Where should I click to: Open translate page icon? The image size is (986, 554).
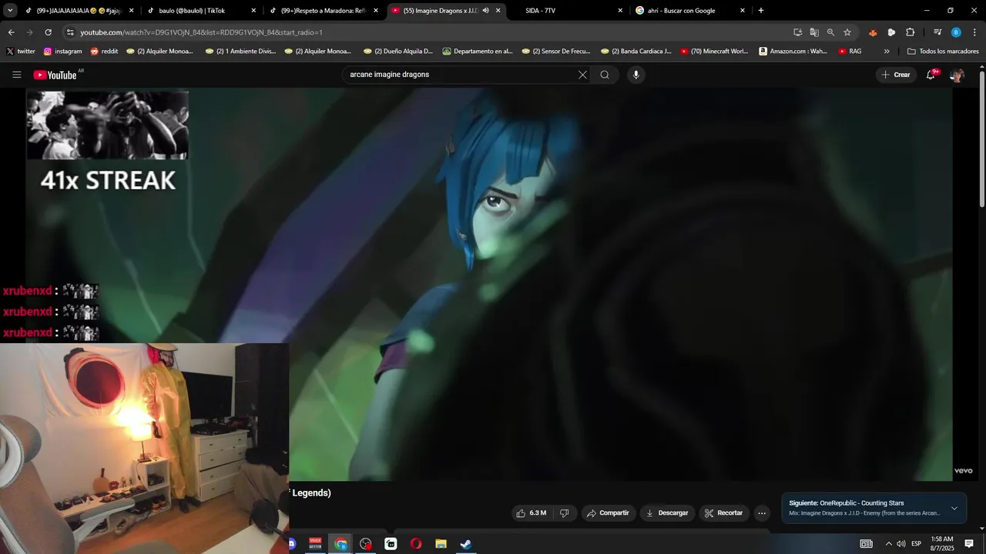pyautogui.click(x=814, y=32)
